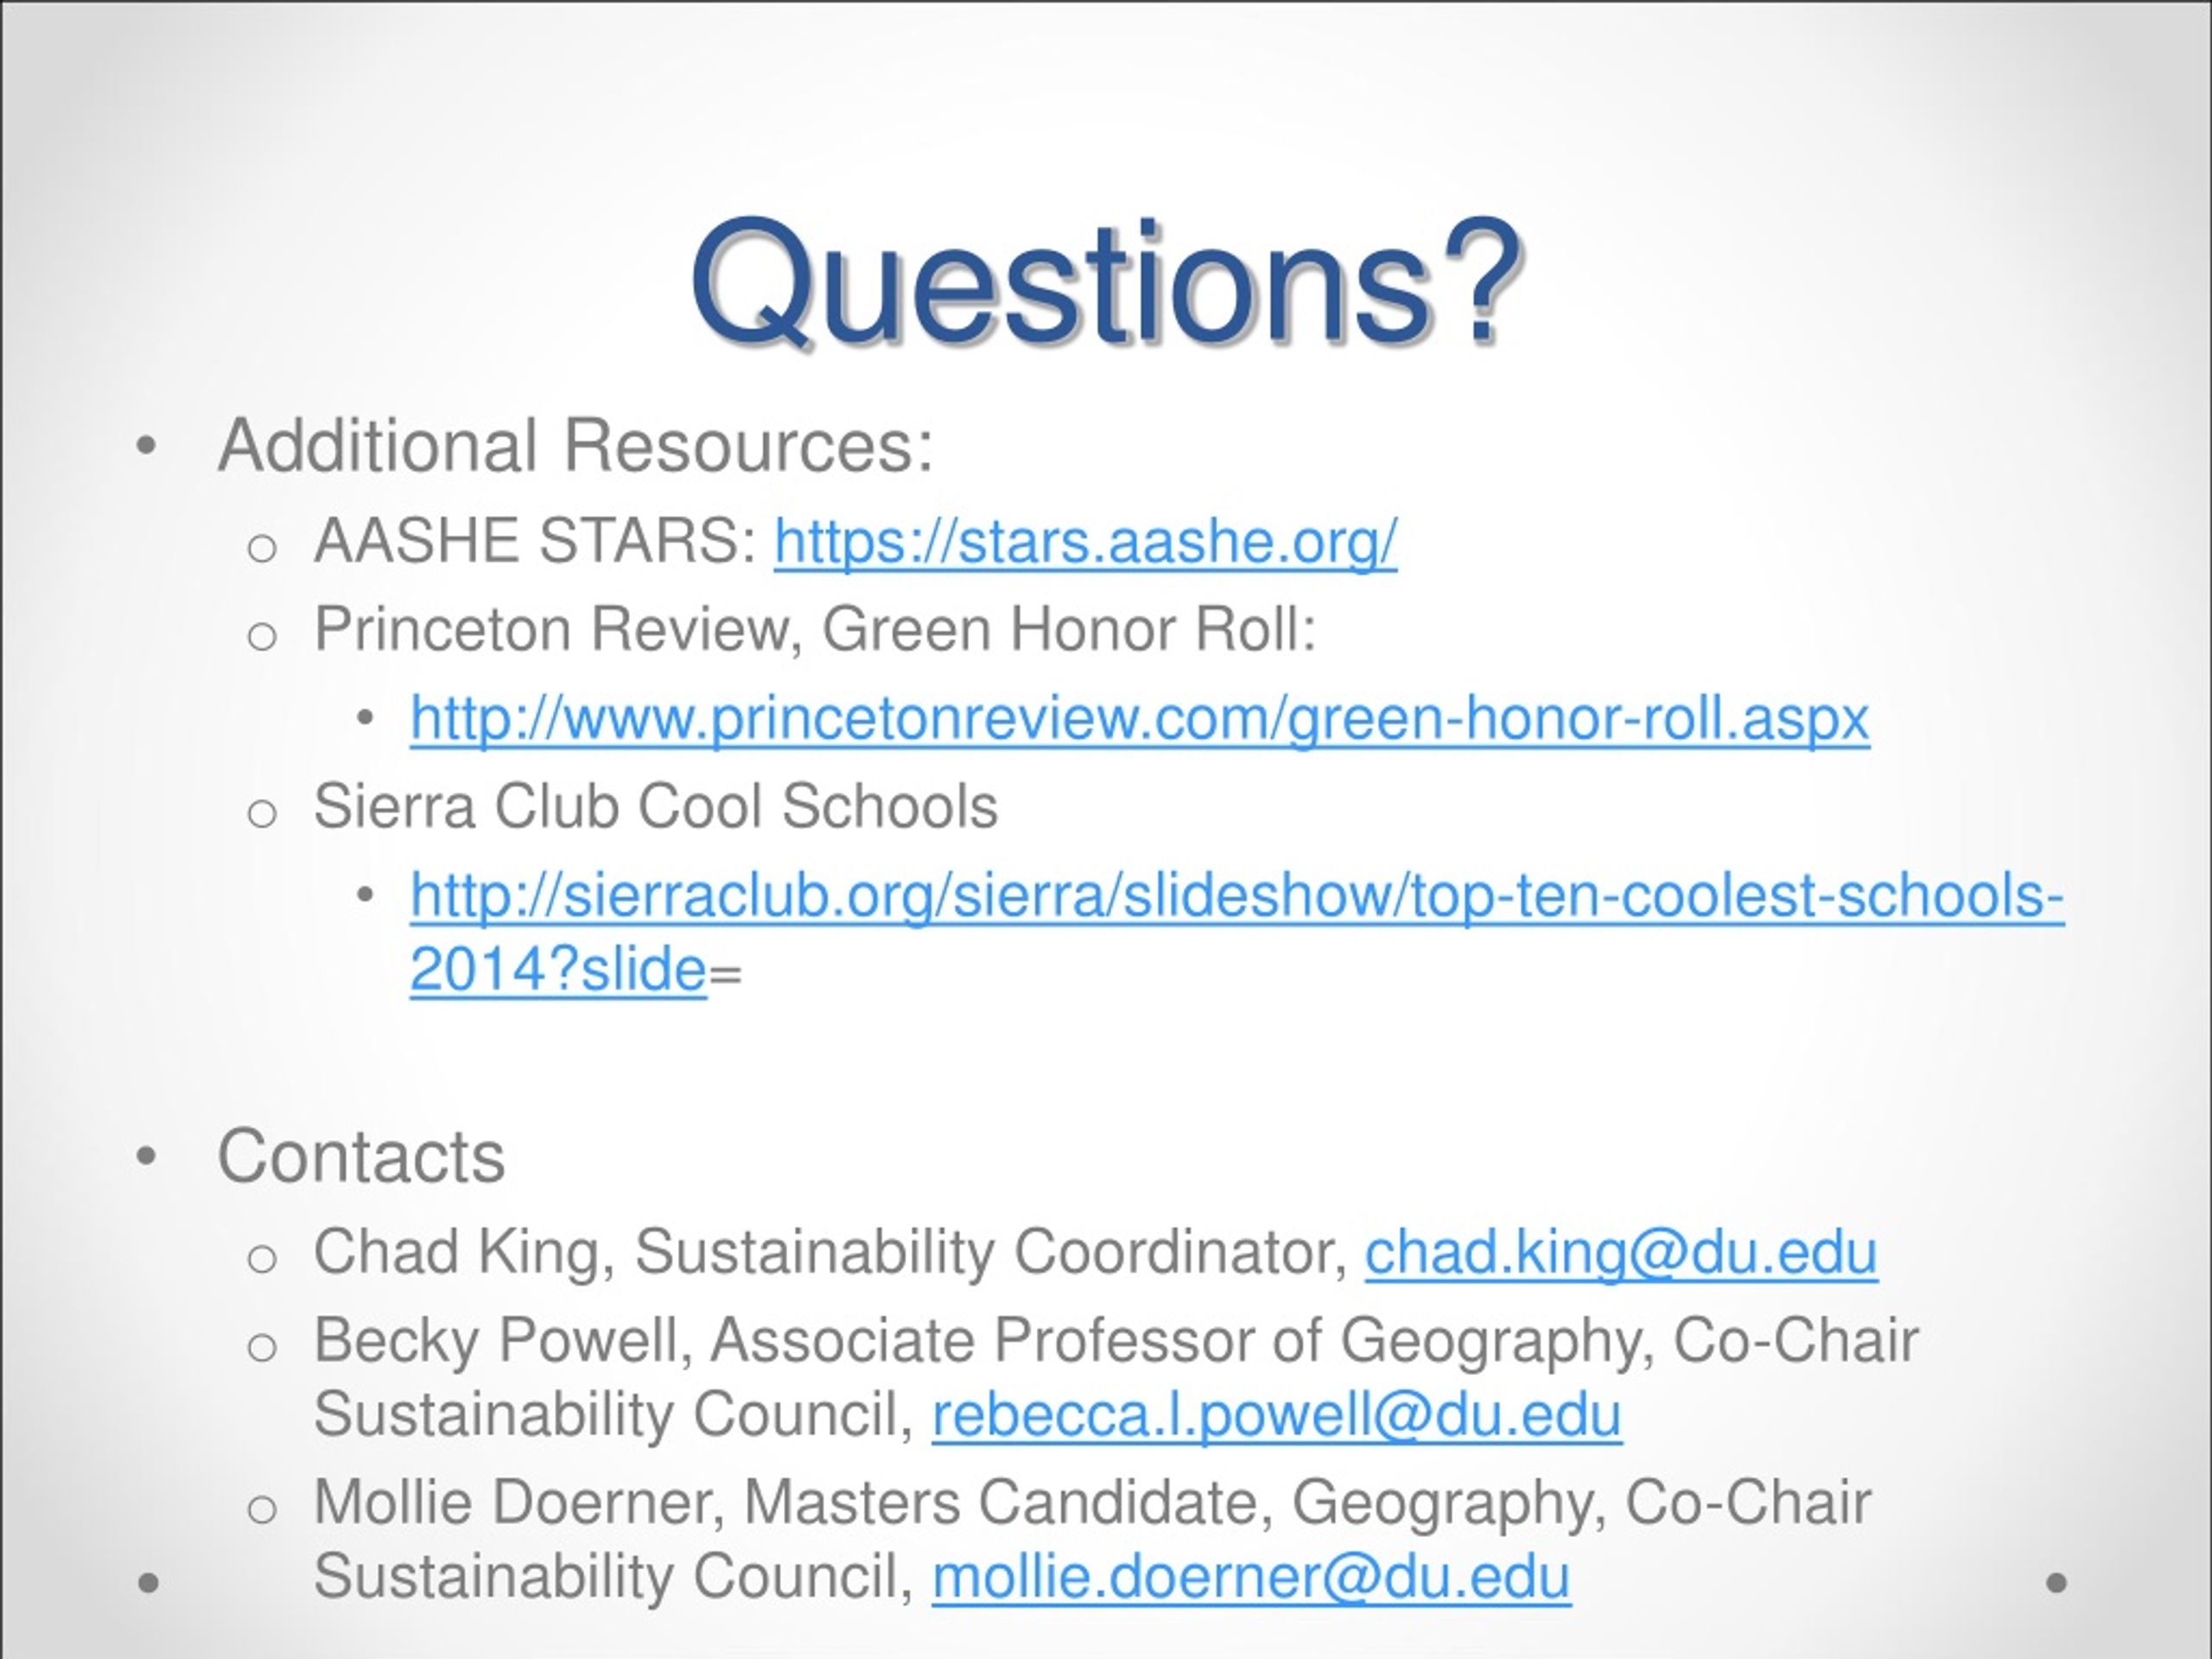Click the Questions? title

point(1106,282)
